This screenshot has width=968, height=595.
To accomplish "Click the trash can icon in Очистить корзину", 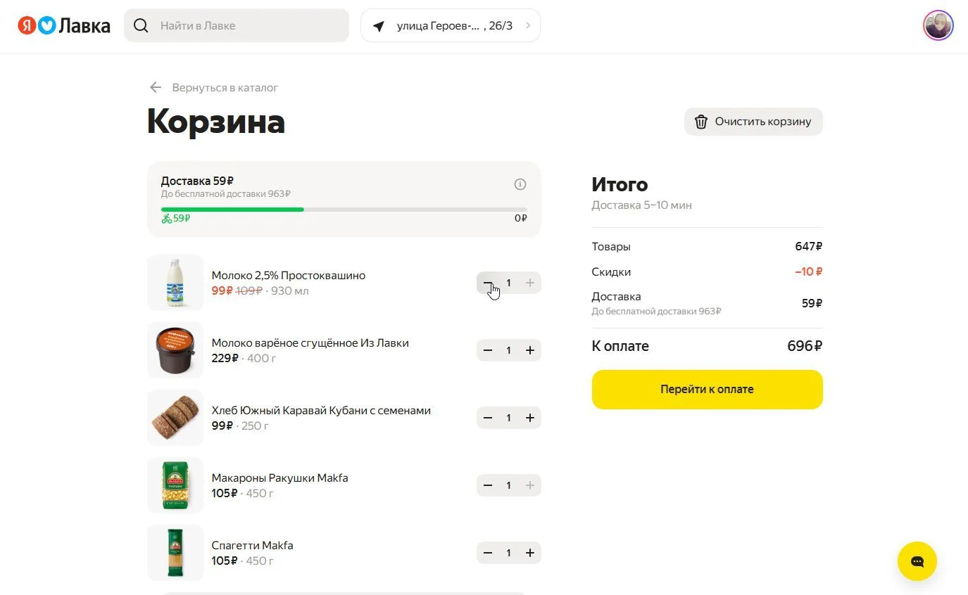I will point(701,122).
